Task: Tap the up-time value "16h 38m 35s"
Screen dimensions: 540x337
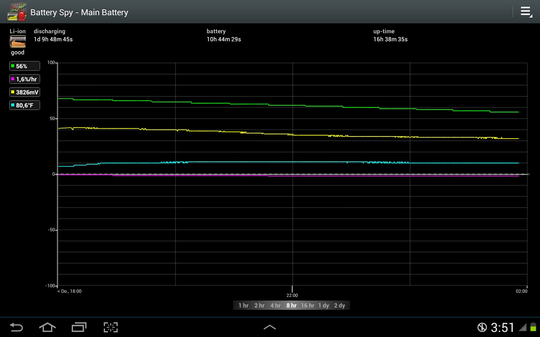Action: coord(390,40)
